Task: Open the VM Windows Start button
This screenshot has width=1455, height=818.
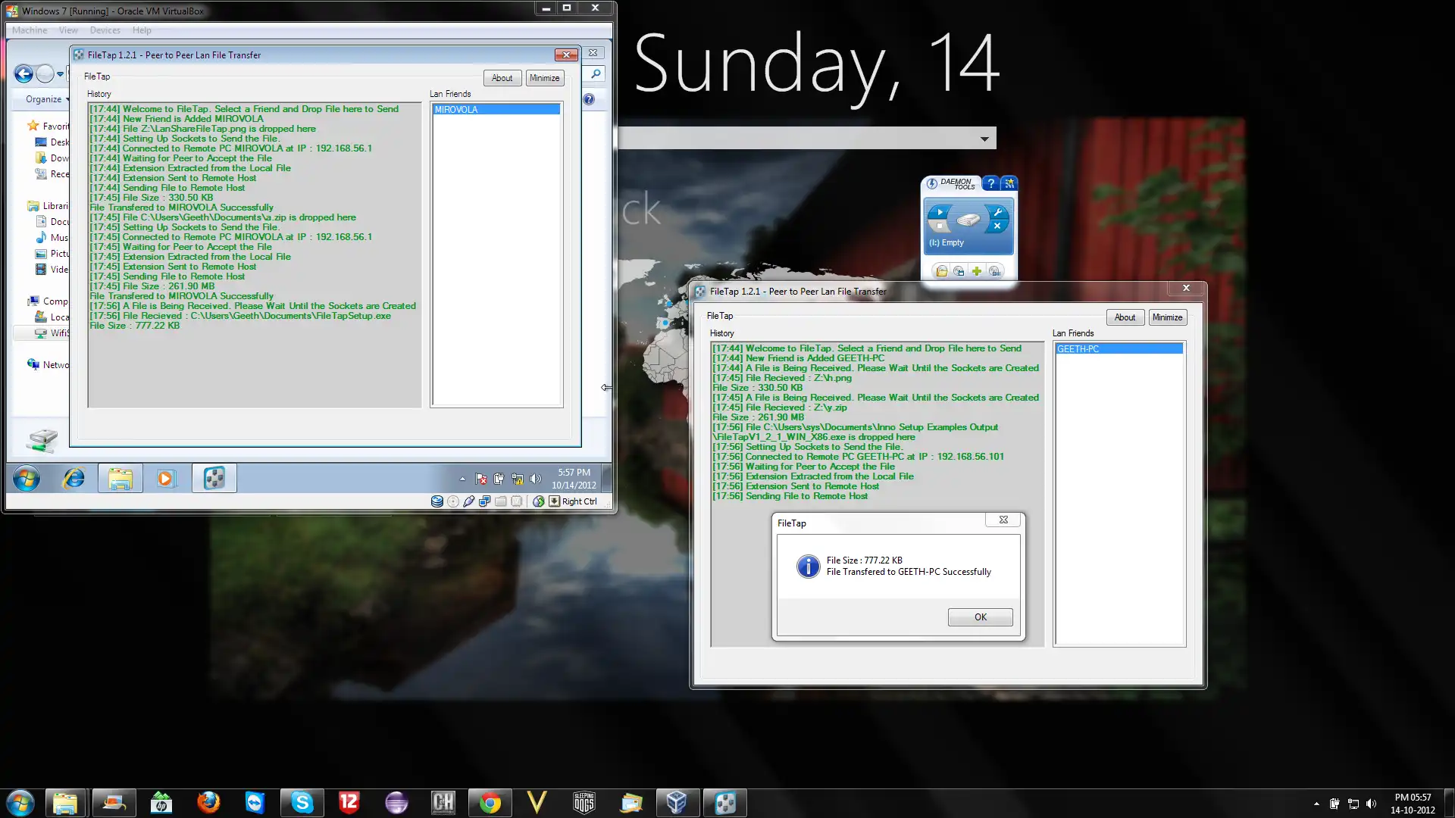Action: [27, 479]
